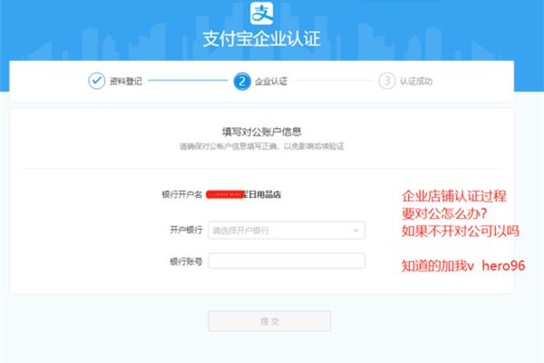Open the 开户银行 dropdown
The height and width of the screenshot is (363, 544).
[x=287, y=230]
